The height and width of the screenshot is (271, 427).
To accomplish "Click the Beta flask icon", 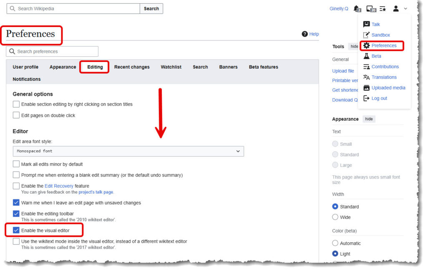I will coord(367,56).
